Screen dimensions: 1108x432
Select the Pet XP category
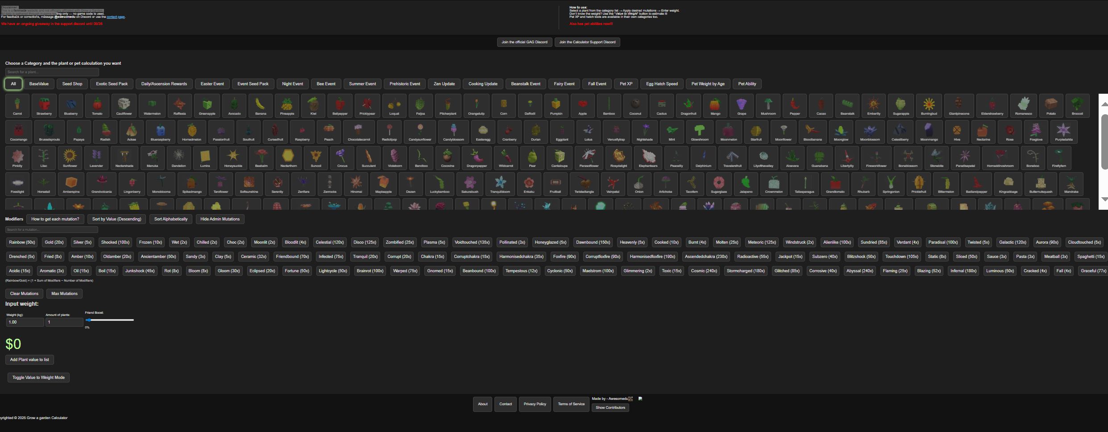coord(626,84)
